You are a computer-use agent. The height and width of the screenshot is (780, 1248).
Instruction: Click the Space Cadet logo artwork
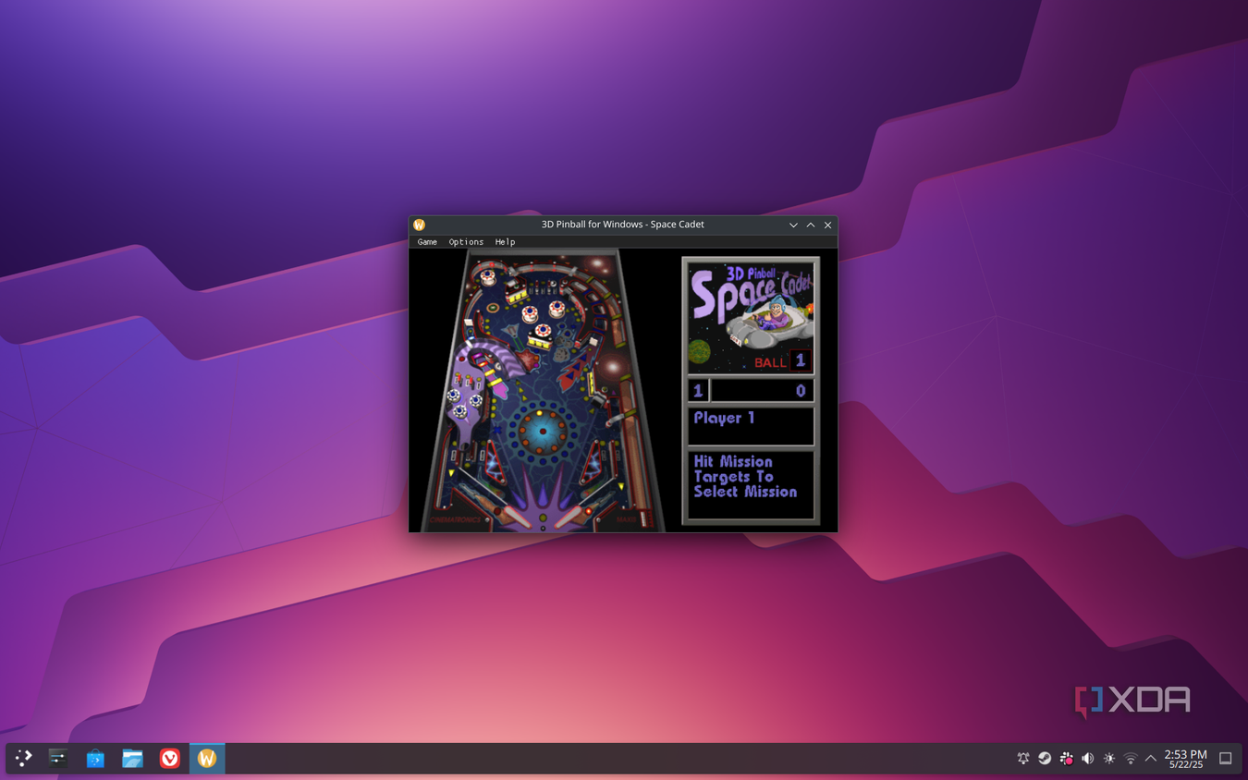click(x=751, y=318)
